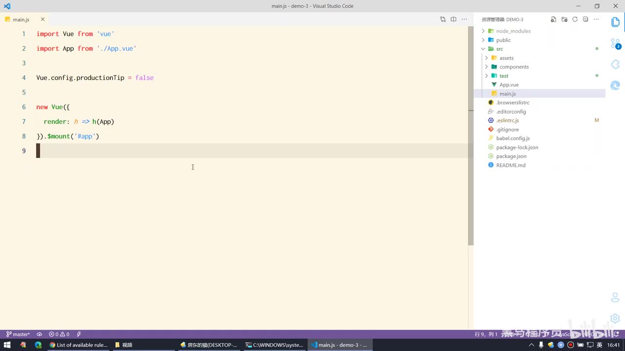Click Edge browser icon in taskbar

[x=38, y=345]
